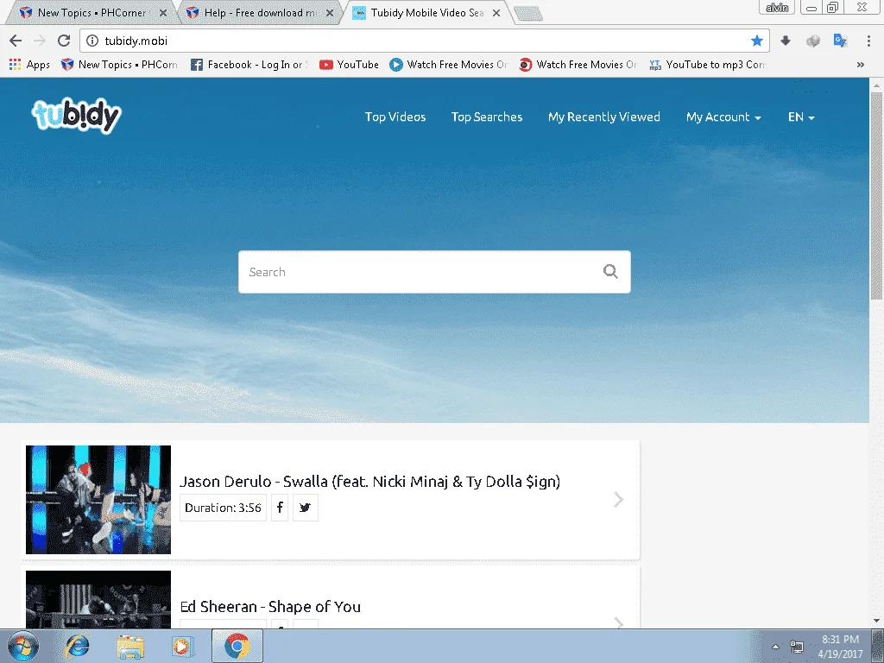Open Jason Derulo - Swalla title link
Viewport: 884px width, 663px height.
(369, 482)
